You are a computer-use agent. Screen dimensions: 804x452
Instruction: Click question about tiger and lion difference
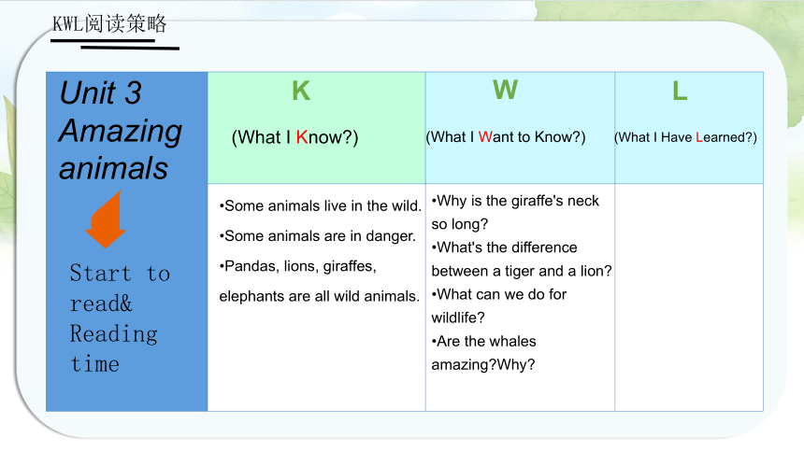(522, 260)
